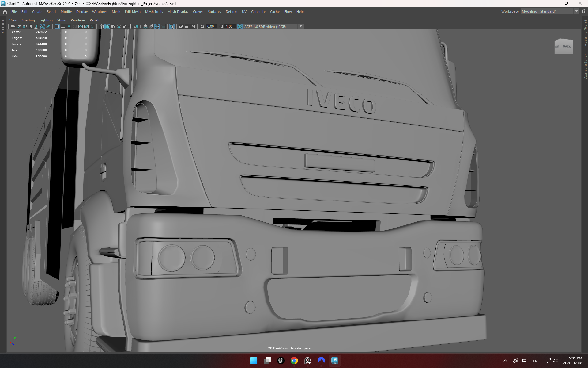588x368 pixels.
Task: Open the Shading panel menu
Action: point(28,20)
